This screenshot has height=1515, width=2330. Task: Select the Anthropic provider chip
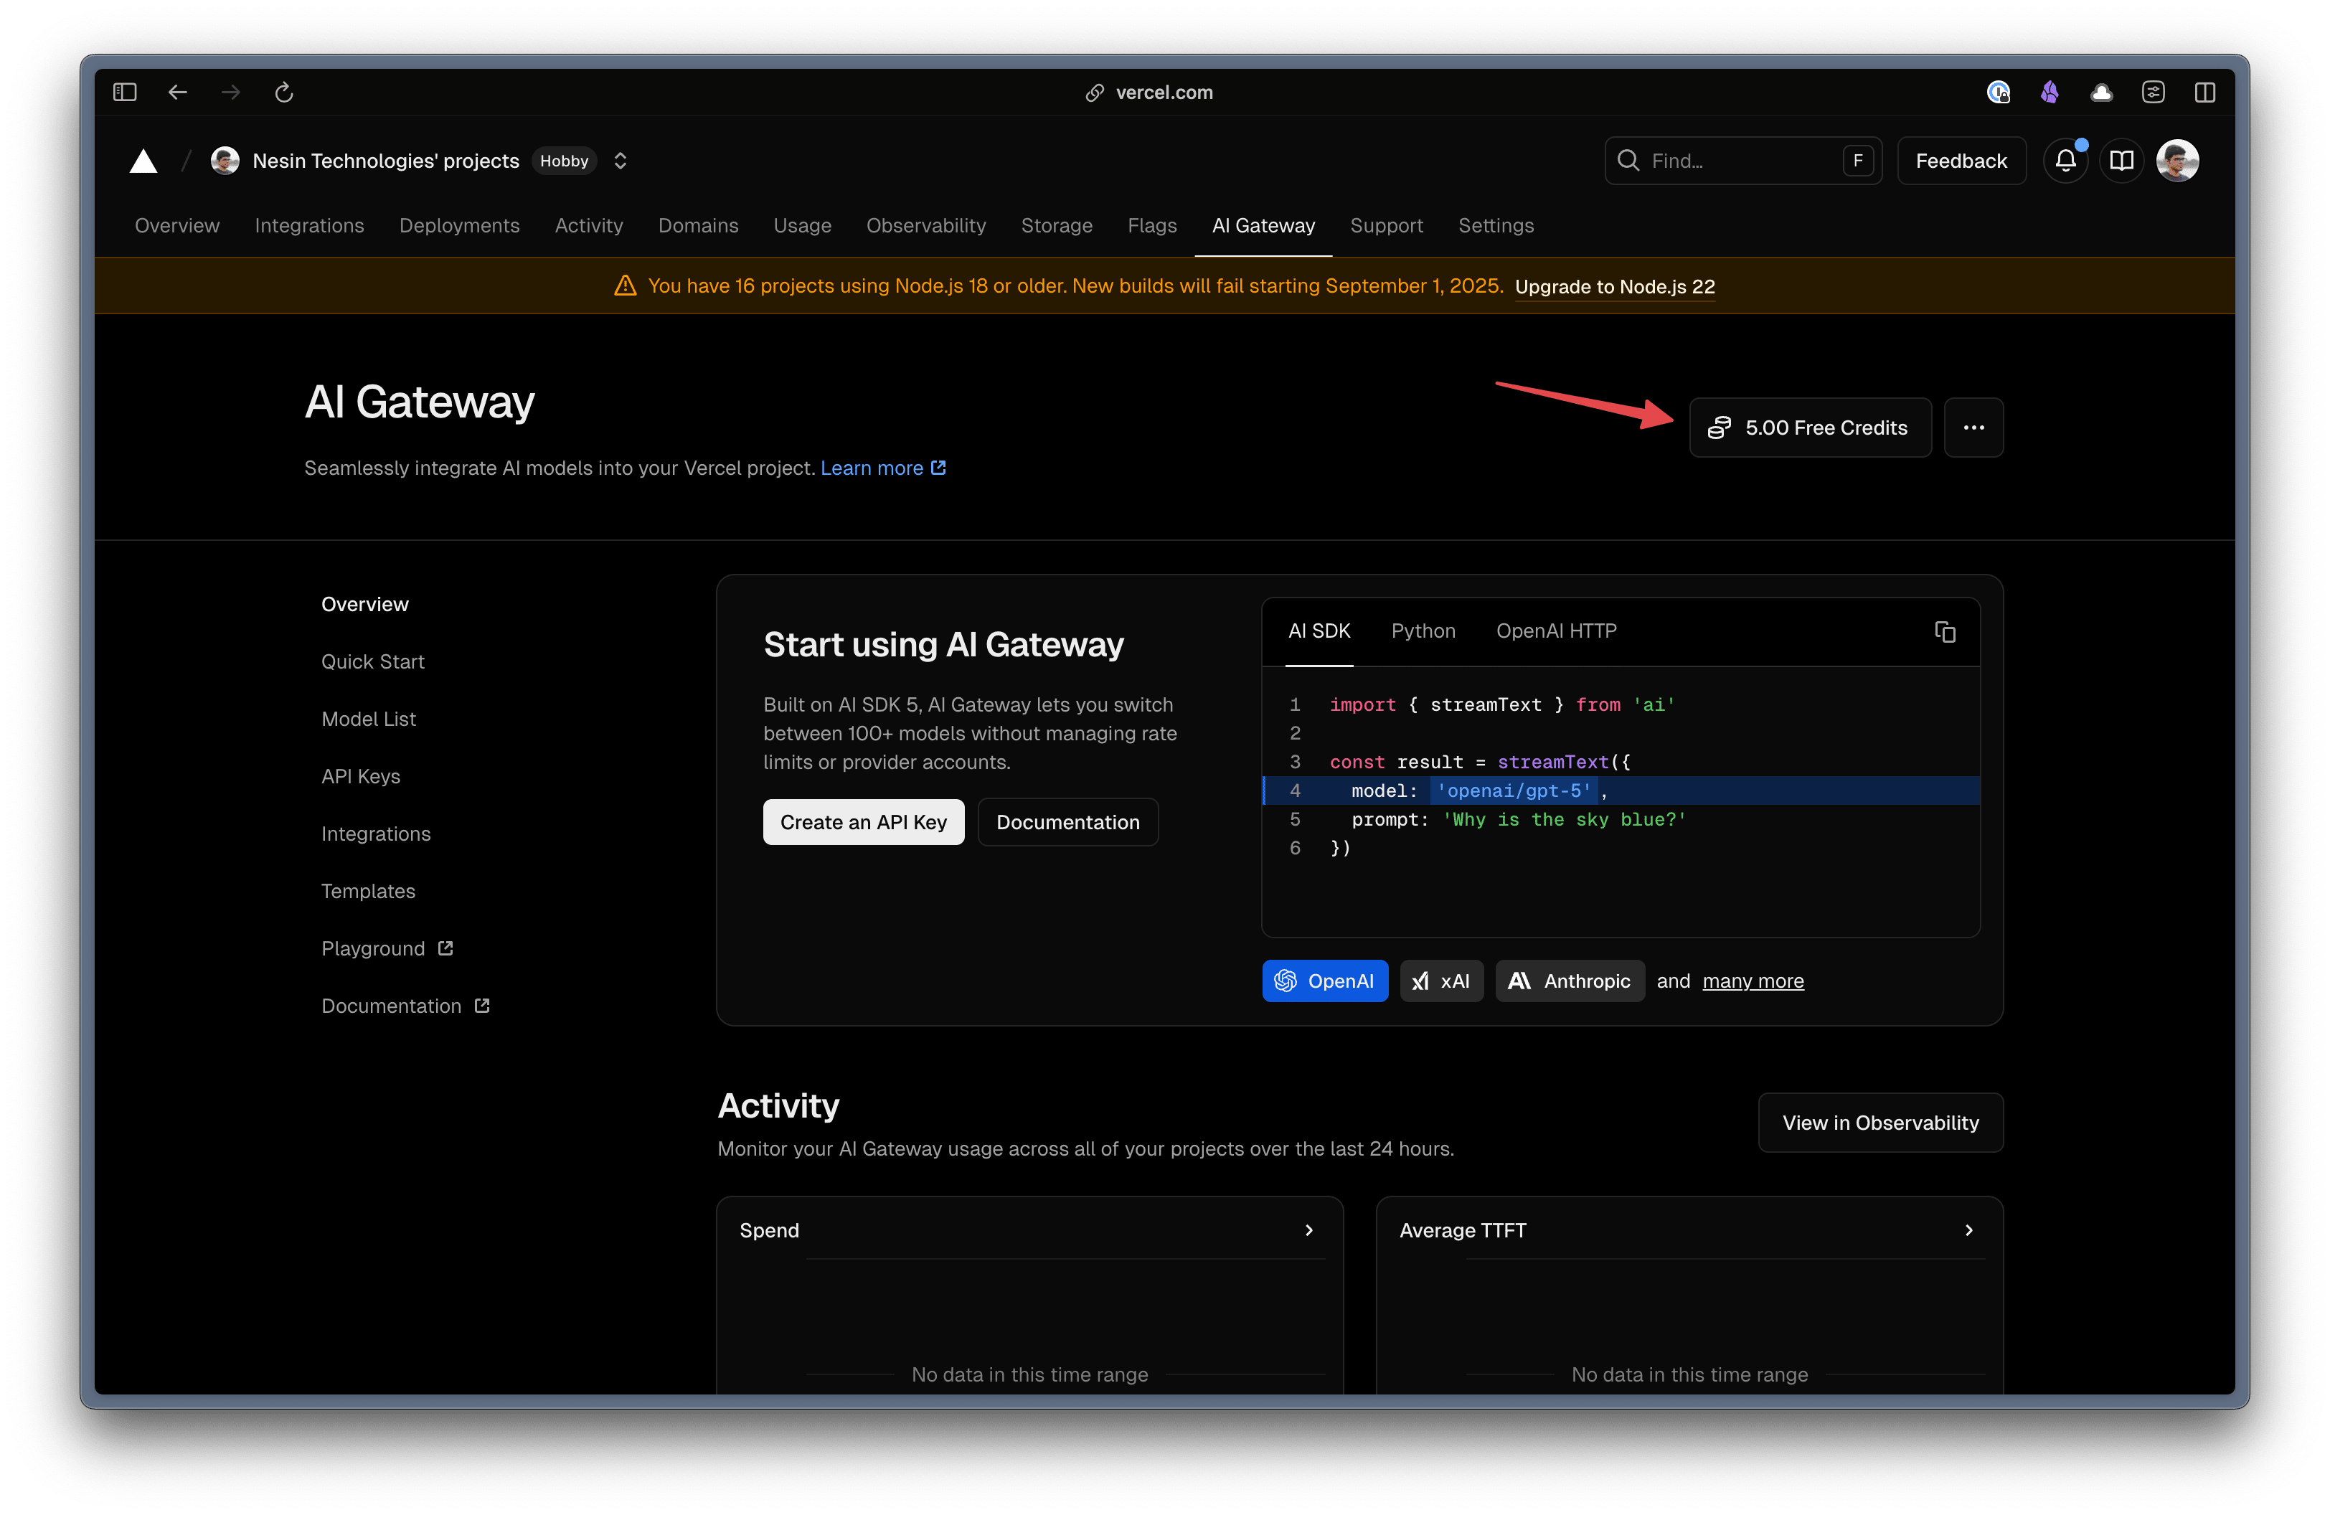coord(1570,981)
